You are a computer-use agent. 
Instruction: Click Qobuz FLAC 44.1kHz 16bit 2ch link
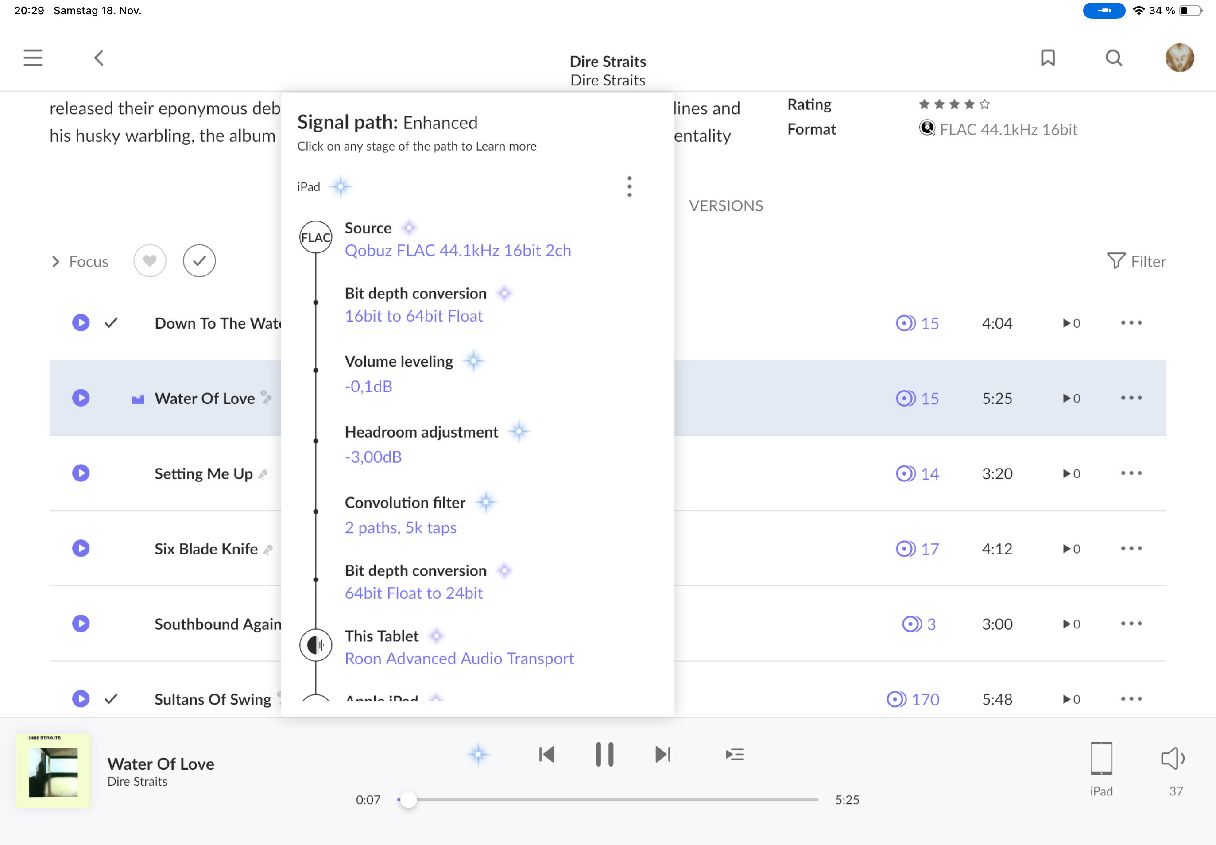click(458, 250)
